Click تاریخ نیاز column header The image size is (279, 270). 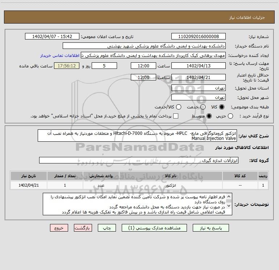tap(29, 176)
